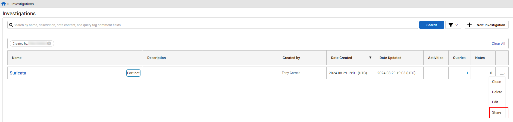
Task: Choose Delete in the actions menu
Action: 497,92
